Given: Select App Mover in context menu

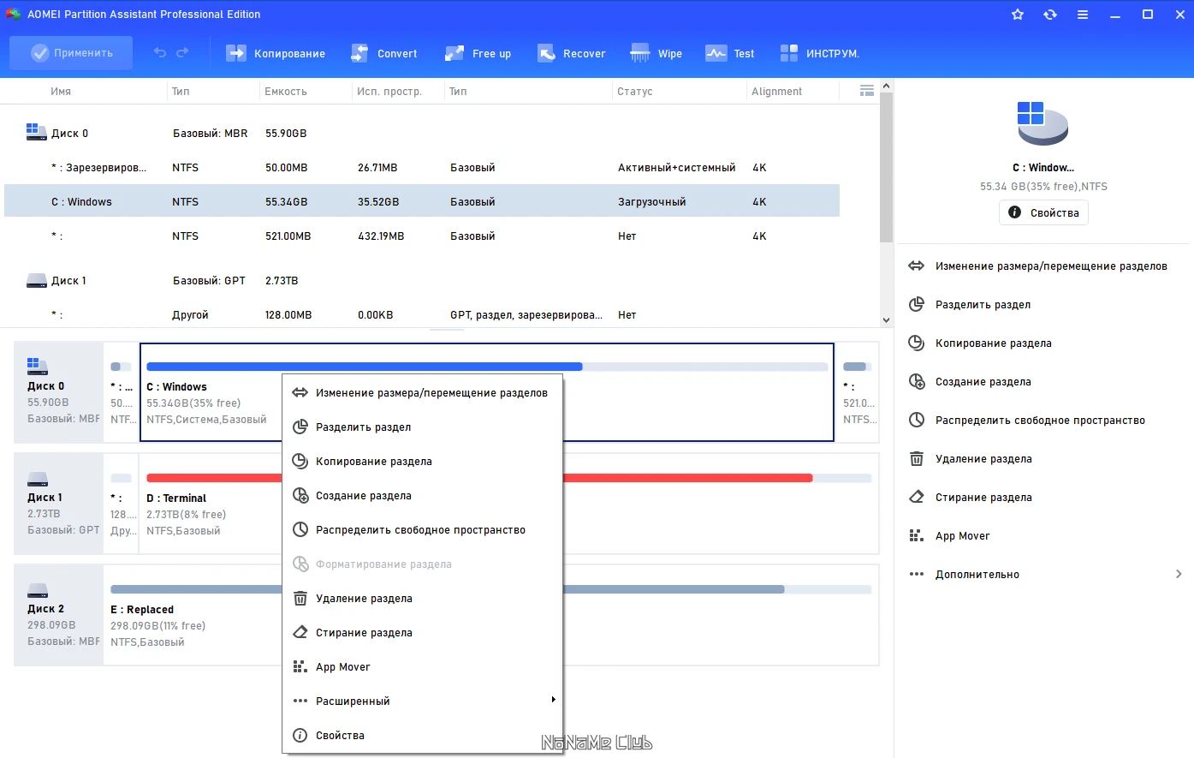Looking at the screenshot, I should pos(422,667).
